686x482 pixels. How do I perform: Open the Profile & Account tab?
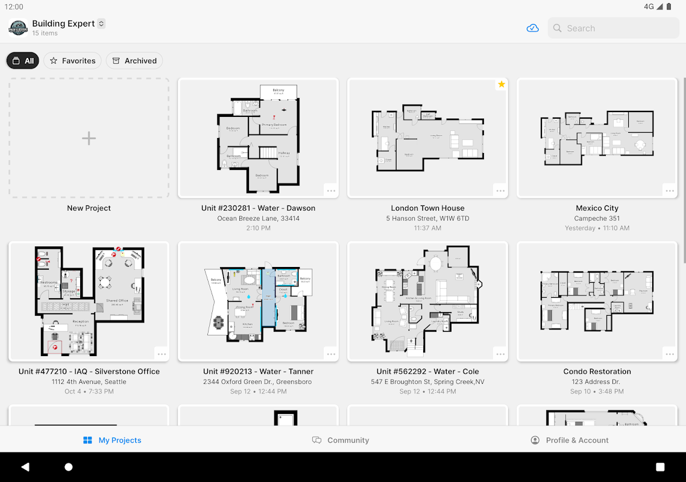[570, 440]
